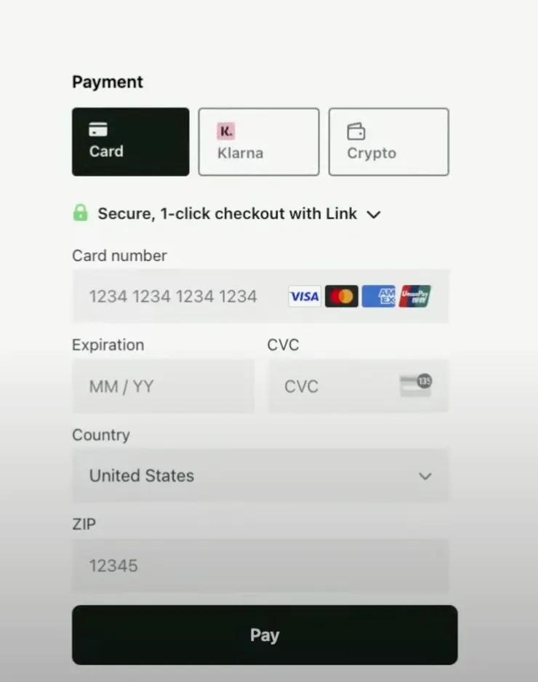Image resolution: width=538 pixels, height=682 pixels.
Task: Click the Visa card logo
Action: 305,296
